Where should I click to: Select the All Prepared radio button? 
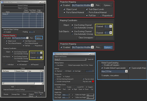click(x=29, y=65)
